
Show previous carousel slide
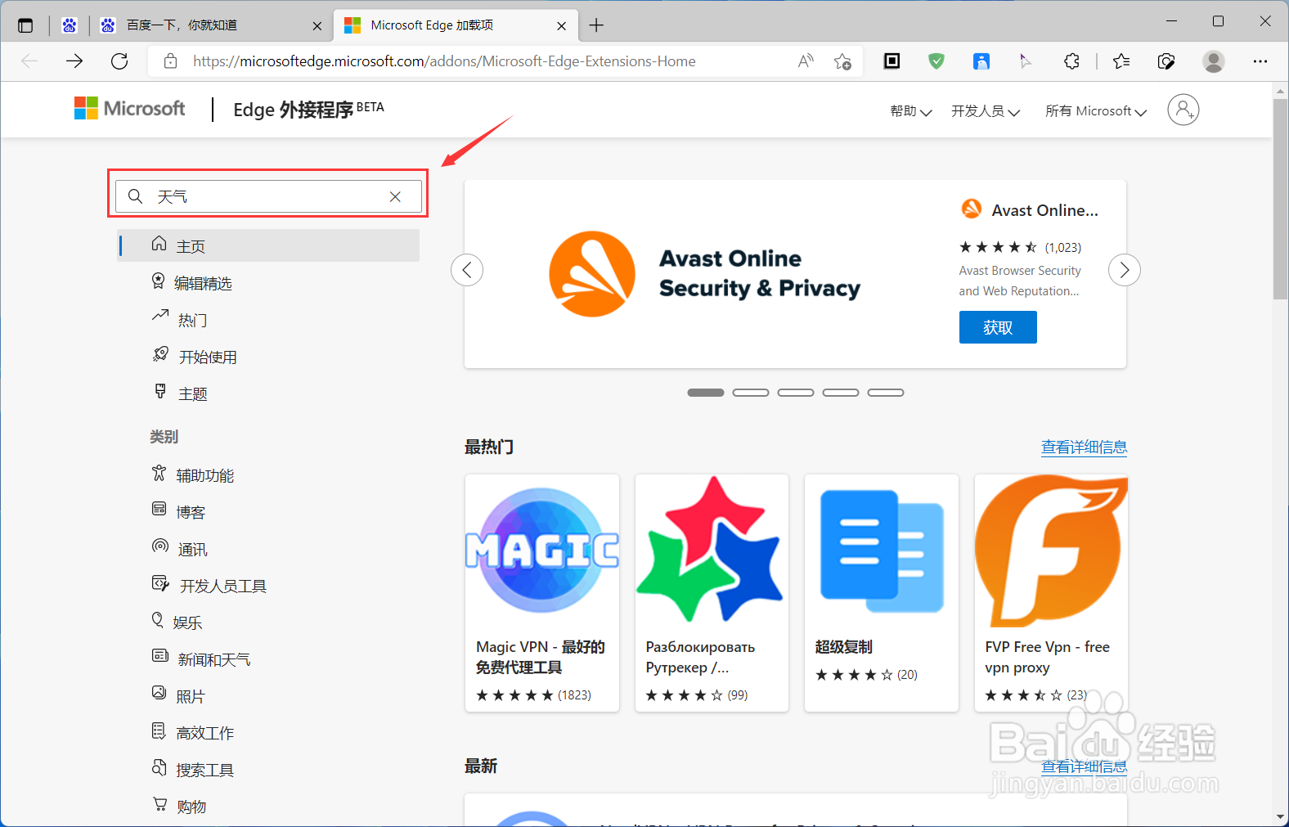pyautogui.click(x=467, y=270)
